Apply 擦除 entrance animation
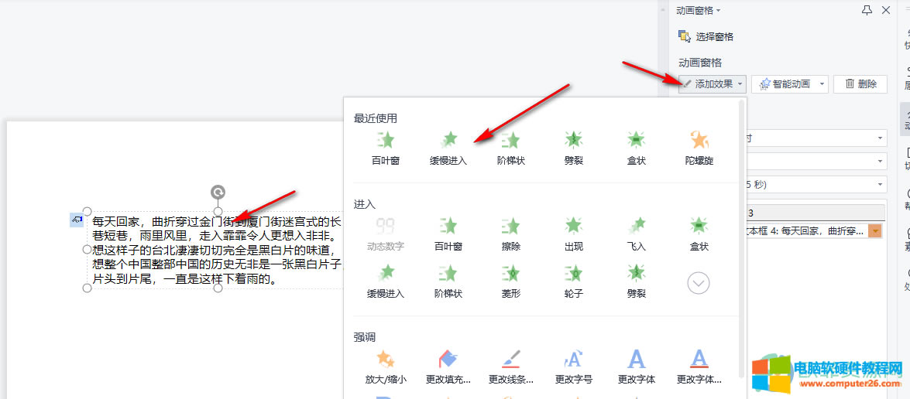Screen dimensions: 910x399 (x=510, y=233)
